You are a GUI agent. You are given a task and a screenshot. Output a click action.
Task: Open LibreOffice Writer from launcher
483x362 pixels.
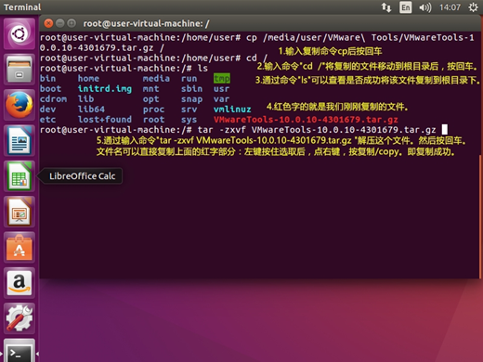tap(20, 141)
